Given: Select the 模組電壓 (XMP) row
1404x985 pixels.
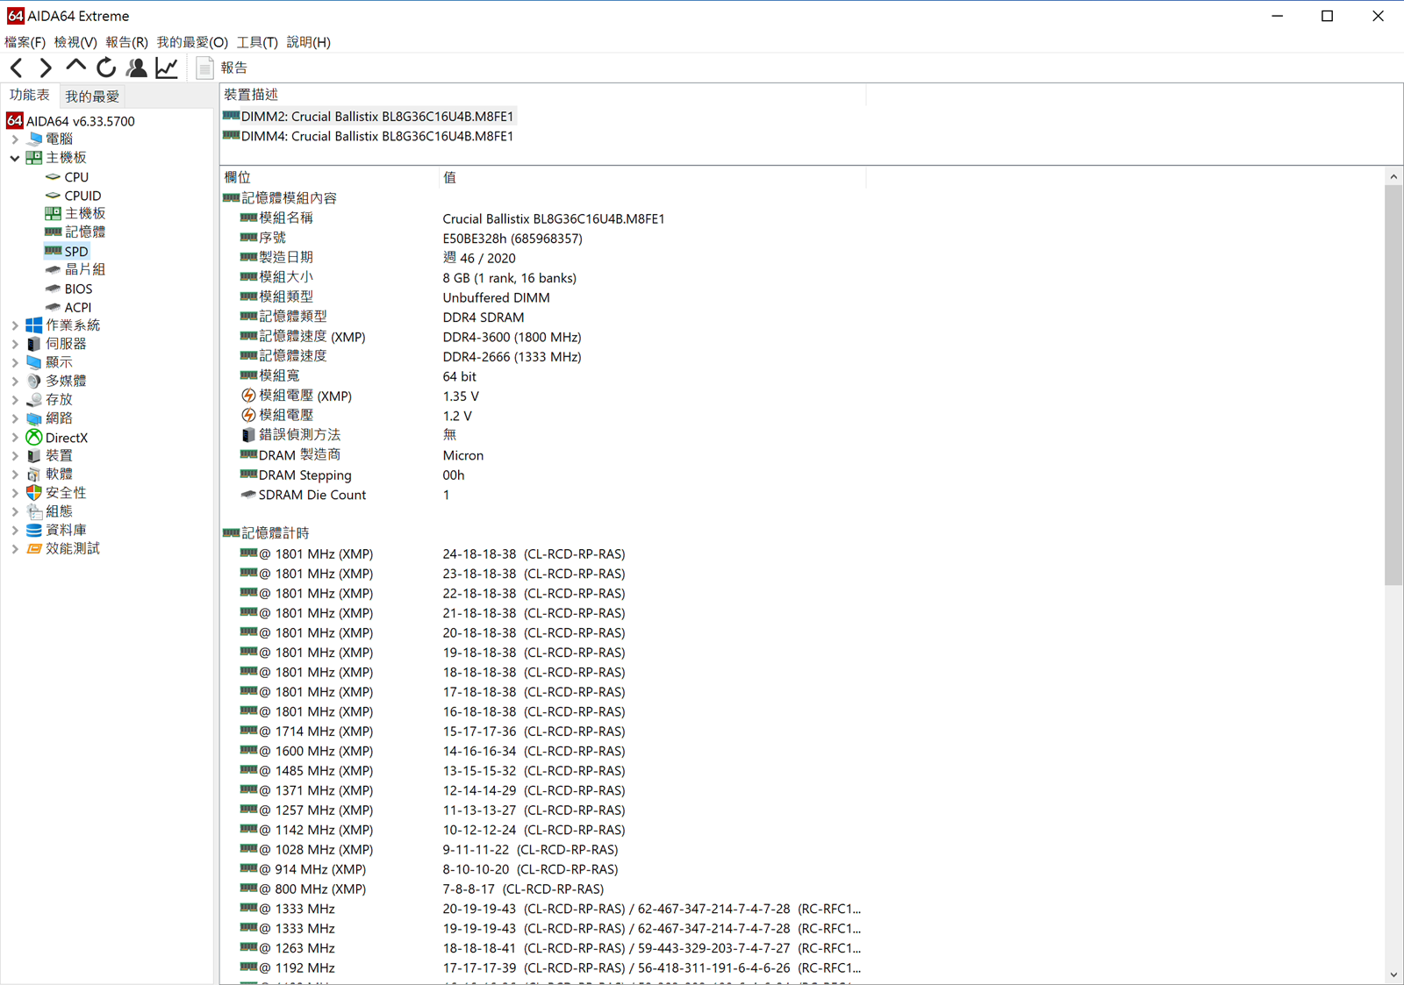Looking at the screenshot, I should (x=304, y=396).
